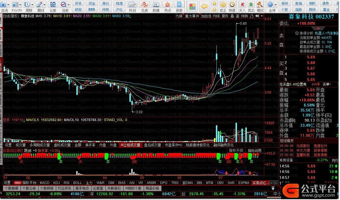The width and height of the screenshot is (340, 200).
Task: Collapse the red chevron under 委比
Action: click(x=318, y=28)
